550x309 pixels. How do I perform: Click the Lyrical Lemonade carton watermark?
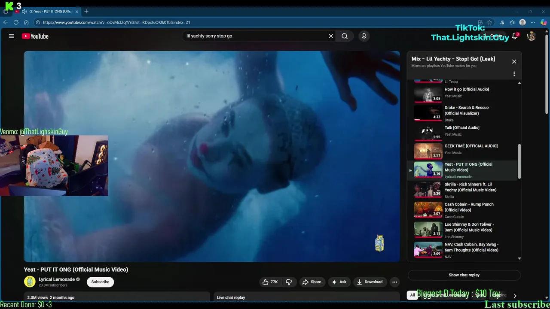click(379, 243)
